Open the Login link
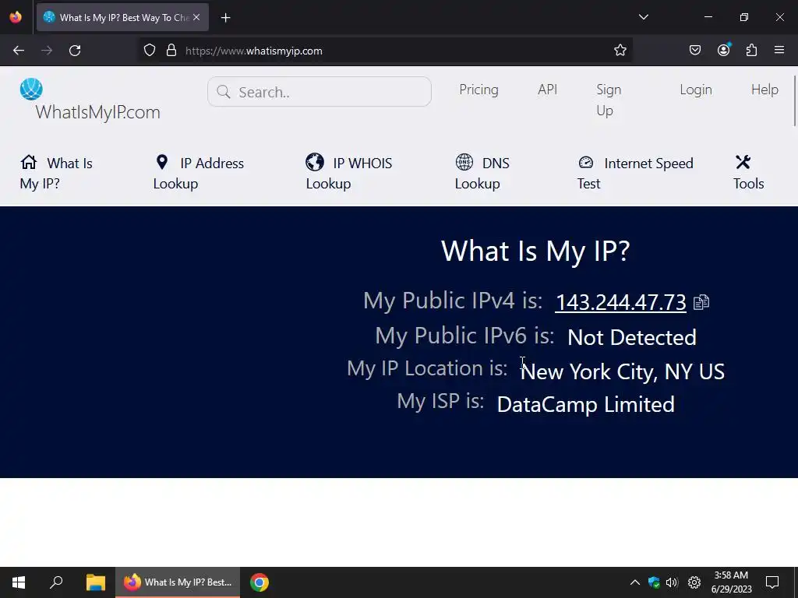Screen dimensions: 798x598 click(696, 90)
